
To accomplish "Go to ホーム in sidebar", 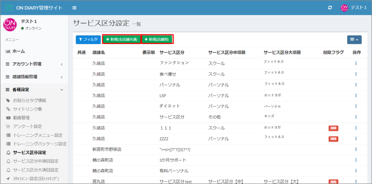I will [x=19, y=51].
